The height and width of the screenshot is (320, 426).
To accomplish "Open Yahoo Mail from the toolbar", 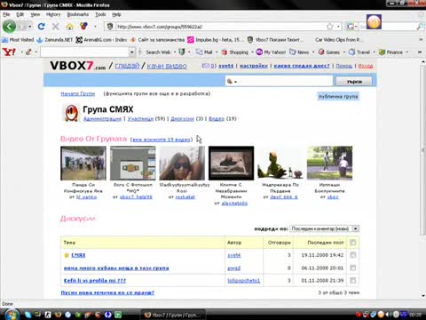I will [x=205, y=52].
